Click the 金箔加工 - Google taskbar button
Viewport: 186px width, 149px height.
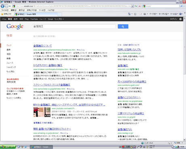(x=41, y=147)
